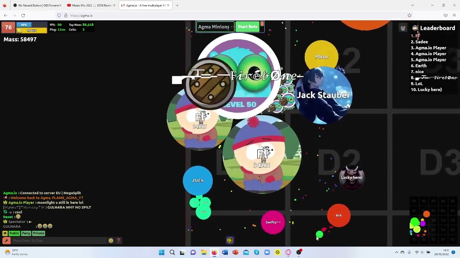Open Opera GX from the taskbar
The height and width of the screenshot is (258, 460).
[288, 253]
